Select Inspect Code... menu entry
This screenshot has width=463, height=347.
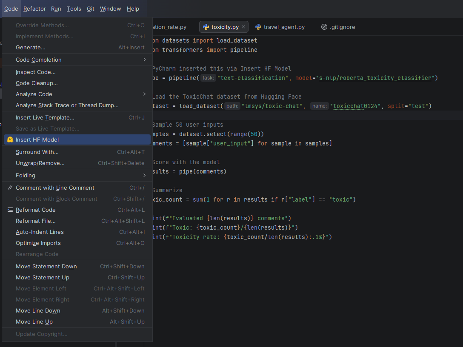pyautogui.click(x=77, y=72)
